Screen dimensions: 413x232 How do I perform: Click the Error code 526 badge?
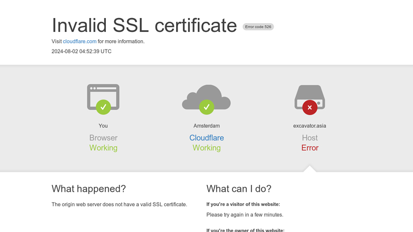(258, 27)
